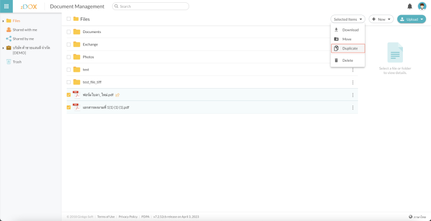This screenshot has width=431, height=221.
Task: Click the Shared with me person icon
Action: (9, 30)
